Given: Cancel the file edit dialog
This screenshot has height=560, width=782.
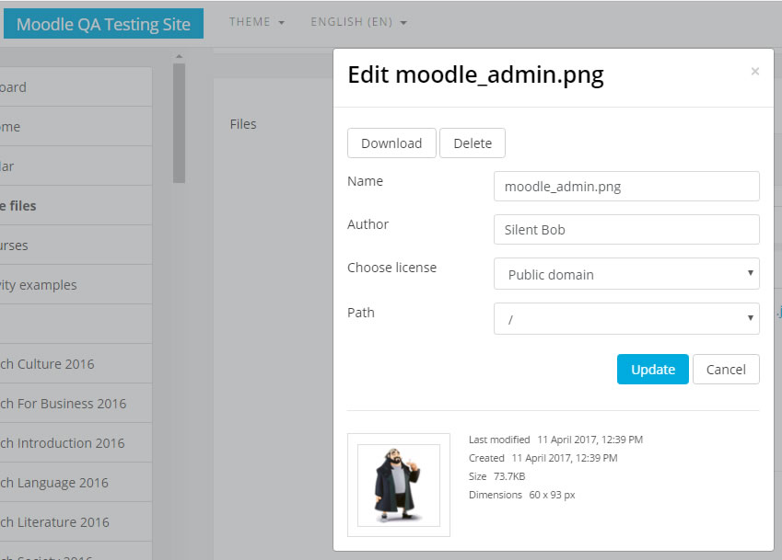Looking at the screenshot, I should 726,370.
